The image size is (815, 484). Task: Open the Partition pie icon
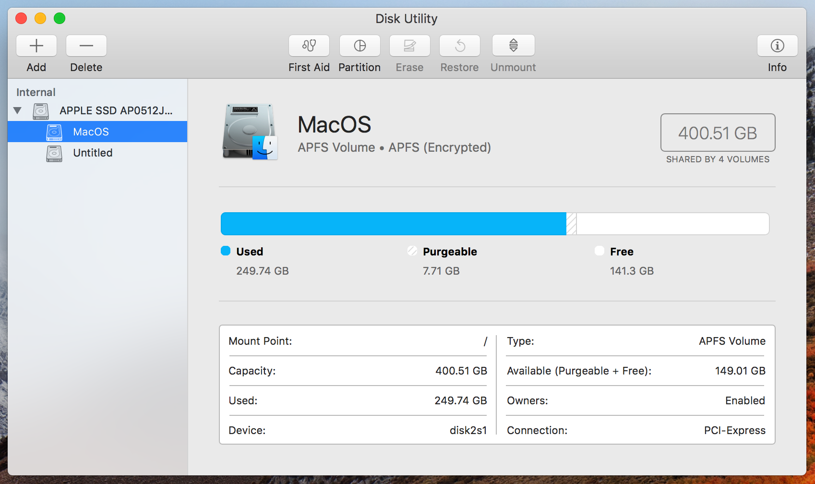pos(360,46)
